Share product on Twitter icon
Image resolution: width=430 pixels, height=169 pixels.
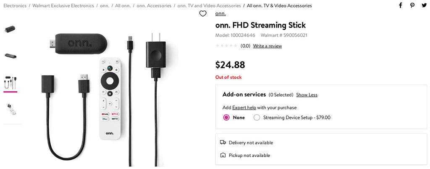coord(424,5)
